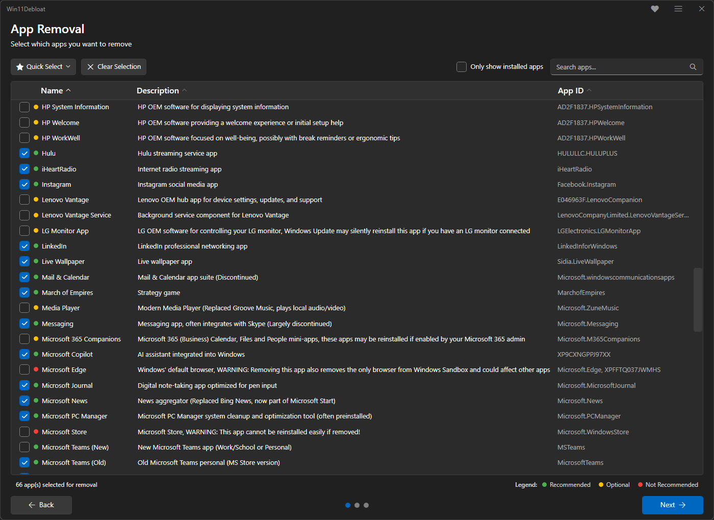Uncheck the Hulu checkbox
This screenshot has height=520, width=714.
(24, 154)
